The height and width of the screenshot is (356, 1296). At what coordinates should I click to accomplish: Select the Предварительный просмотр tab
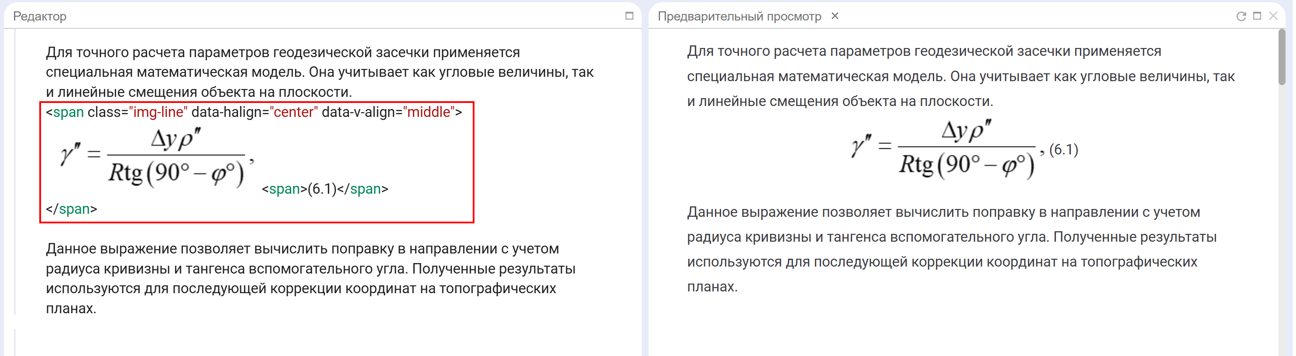[739, 17]
